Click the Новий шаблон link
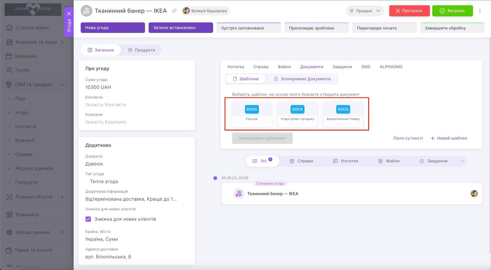This screenshot has width=491, height=270. coord(449,138)
